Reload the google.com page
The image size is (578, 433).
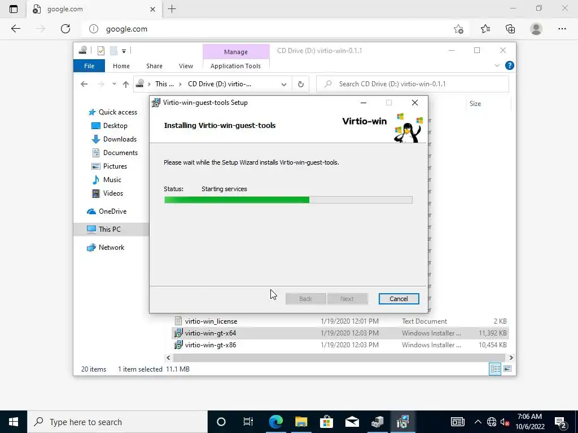coord(65,29)
